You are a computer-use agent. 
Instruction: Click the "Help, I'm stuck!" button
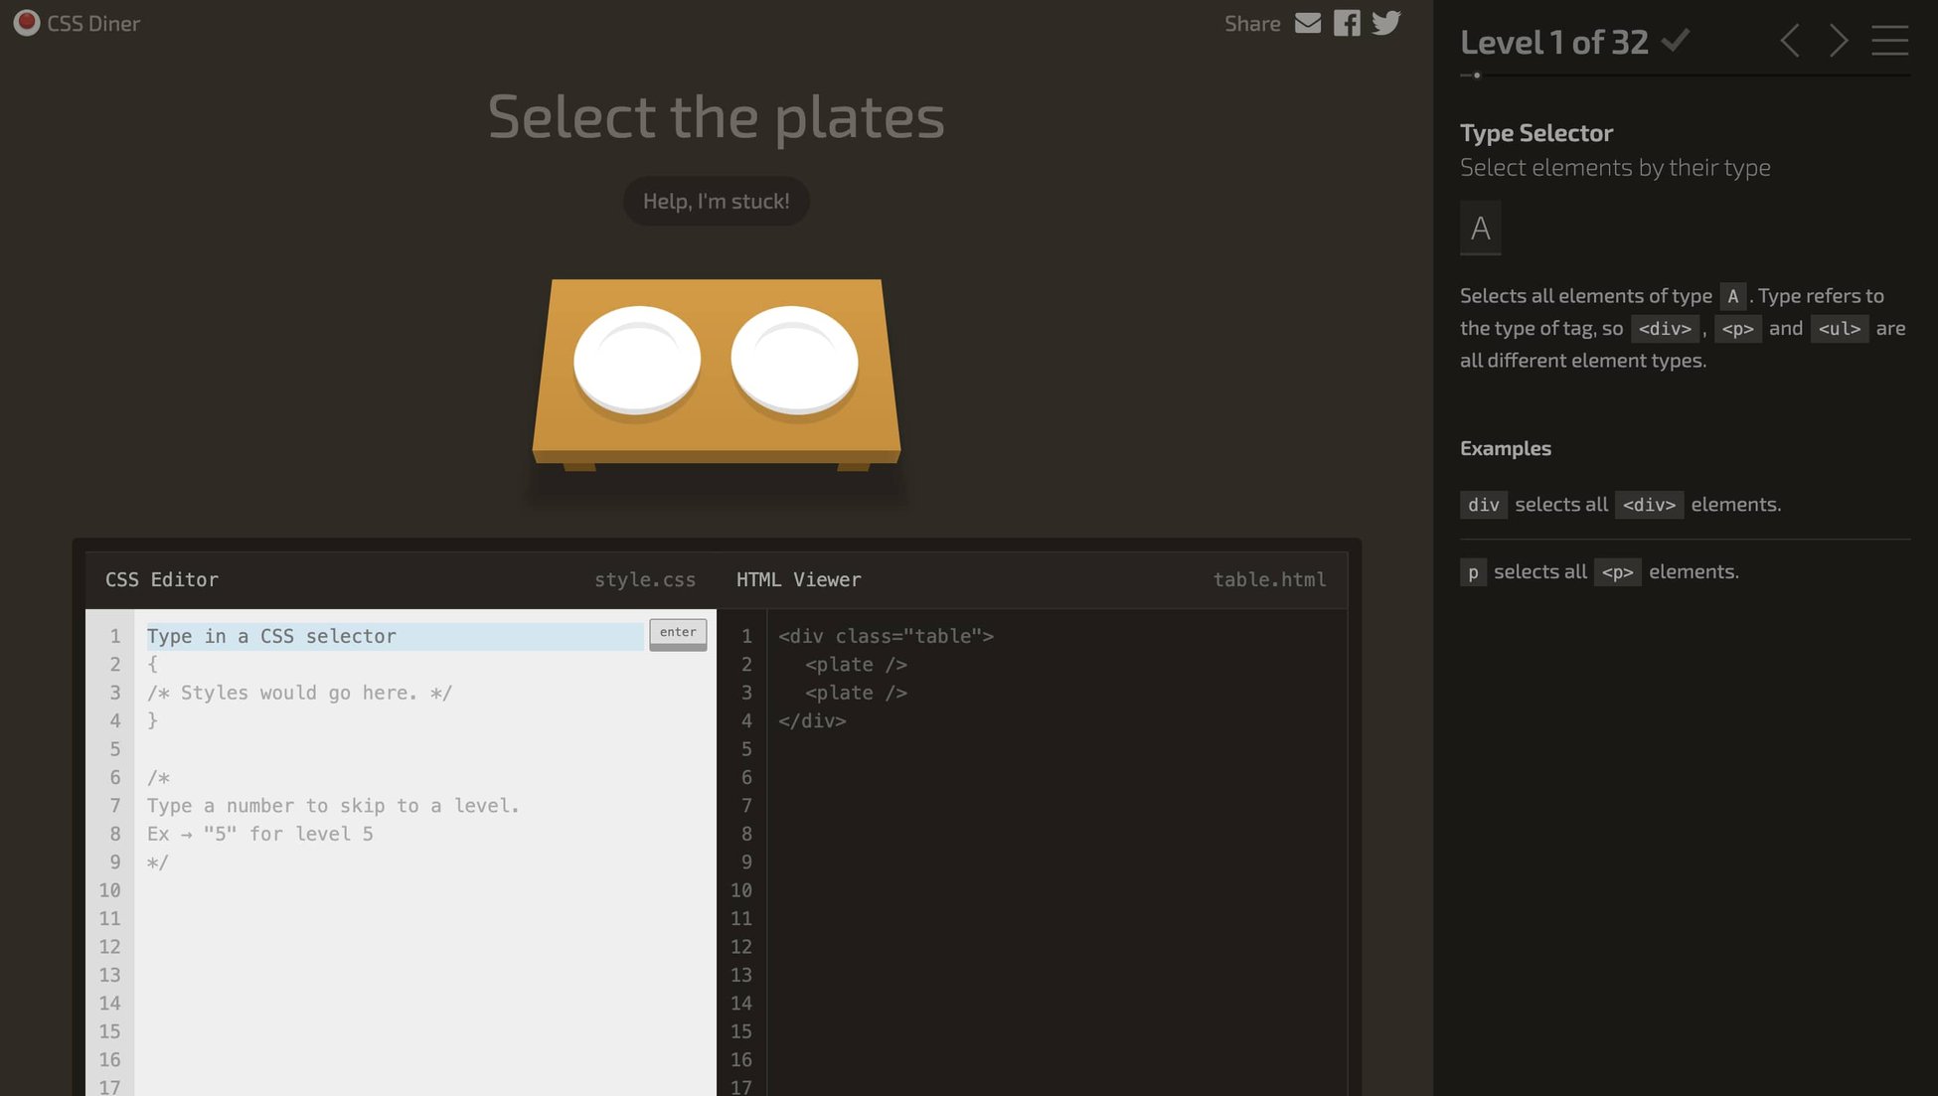coord(716,202)
